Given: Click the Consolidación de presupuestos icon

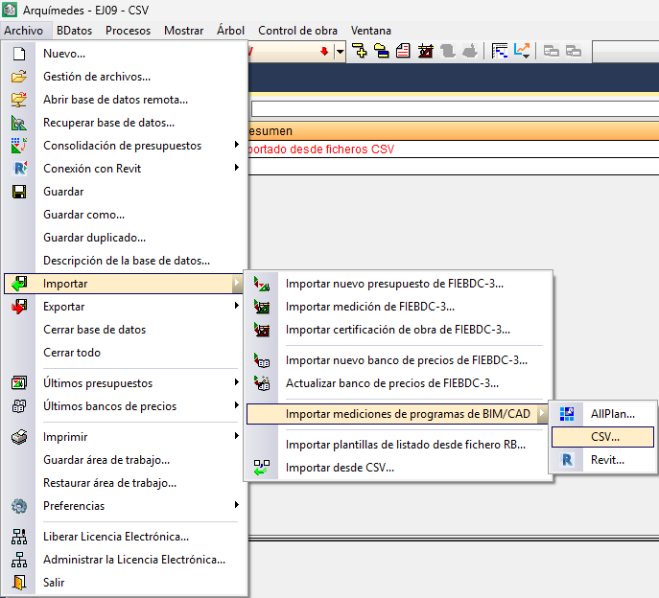Looking at the screenshot, I should 19,146.
